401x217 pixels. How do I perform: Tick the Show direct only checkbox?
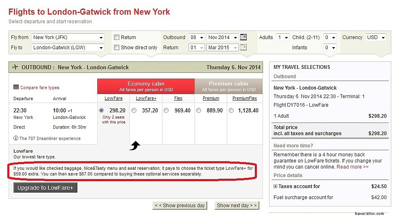116,47
